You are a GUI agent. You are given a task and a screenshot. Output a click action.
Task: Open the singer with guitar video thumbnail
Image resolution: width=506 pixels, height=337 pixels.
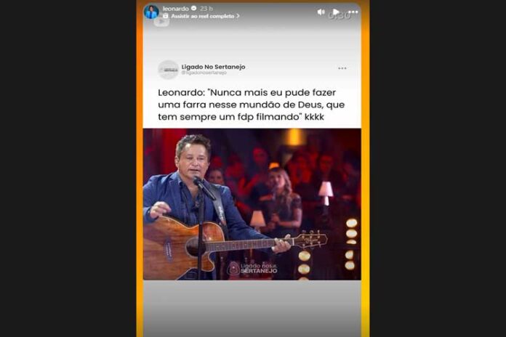click(252, 204)
